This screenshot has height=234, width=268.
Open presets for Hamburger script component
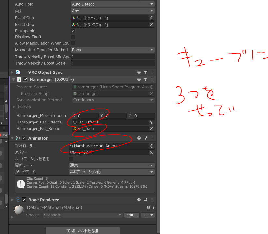[146, 79]
